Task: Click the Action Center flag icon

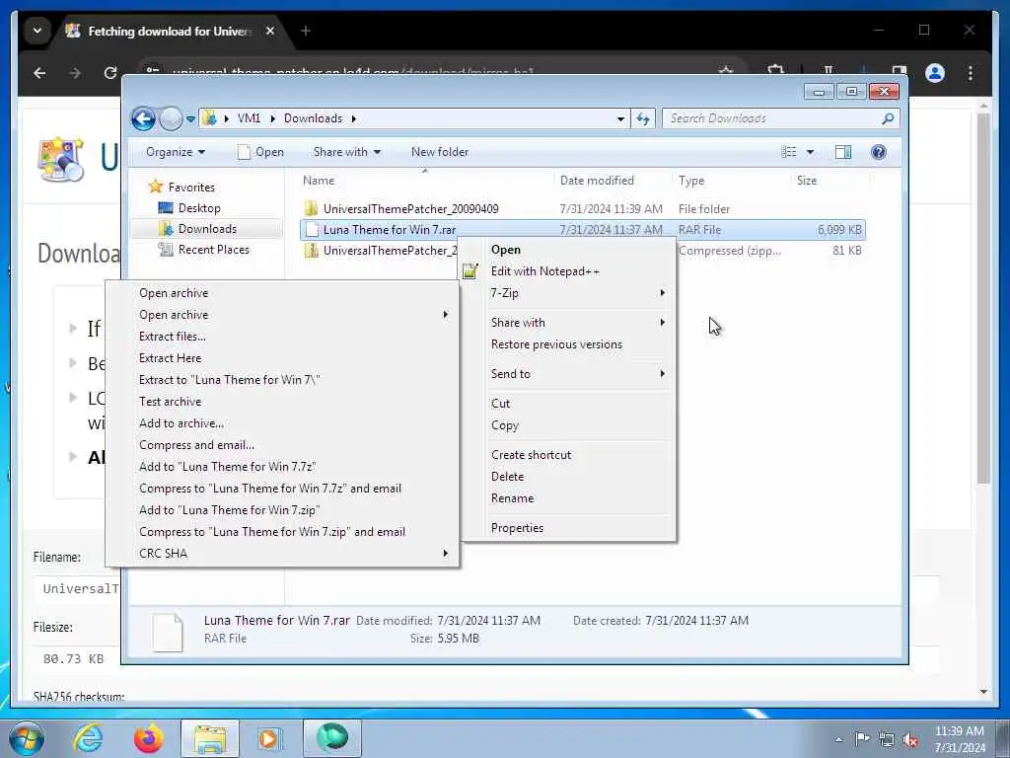Action: (x=862, y=739)
